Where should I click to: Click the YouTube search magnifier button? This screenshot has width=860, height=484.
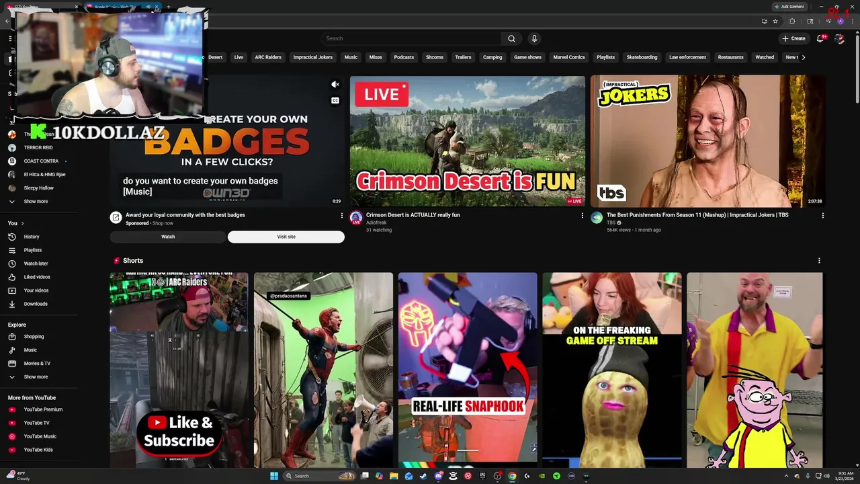[511, 38]
